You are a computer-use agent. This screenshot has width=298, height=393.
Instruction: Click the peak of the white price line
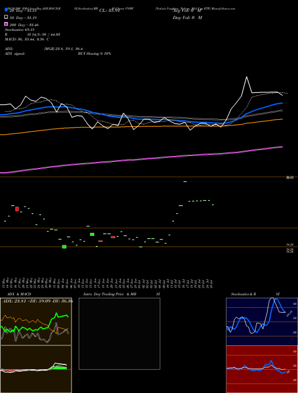point(247,77)
